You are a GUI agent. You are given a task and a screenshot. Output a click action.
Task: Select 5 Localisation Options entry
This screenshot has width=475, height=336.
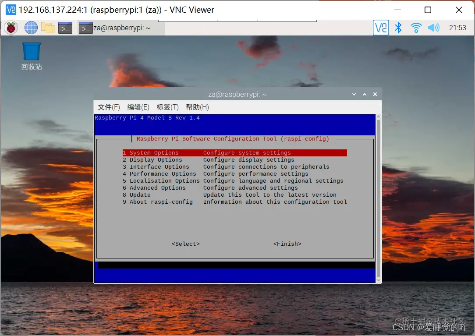(x=234, y=181)
